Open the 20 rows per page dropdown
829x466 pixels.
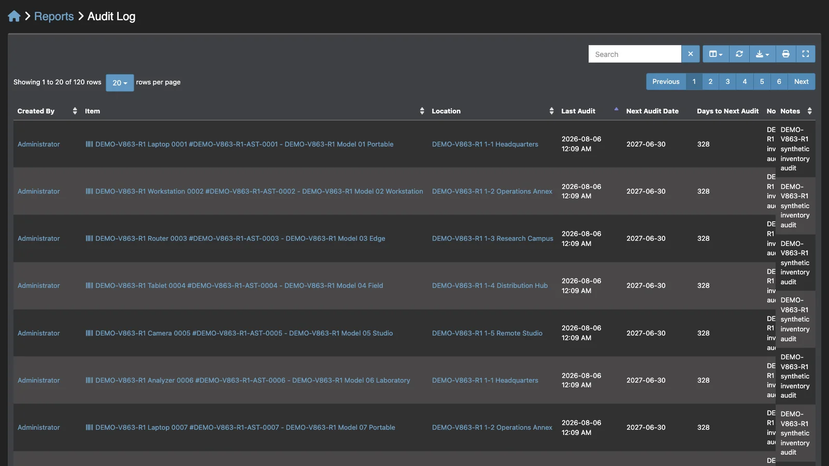click(x=120, y=83)
